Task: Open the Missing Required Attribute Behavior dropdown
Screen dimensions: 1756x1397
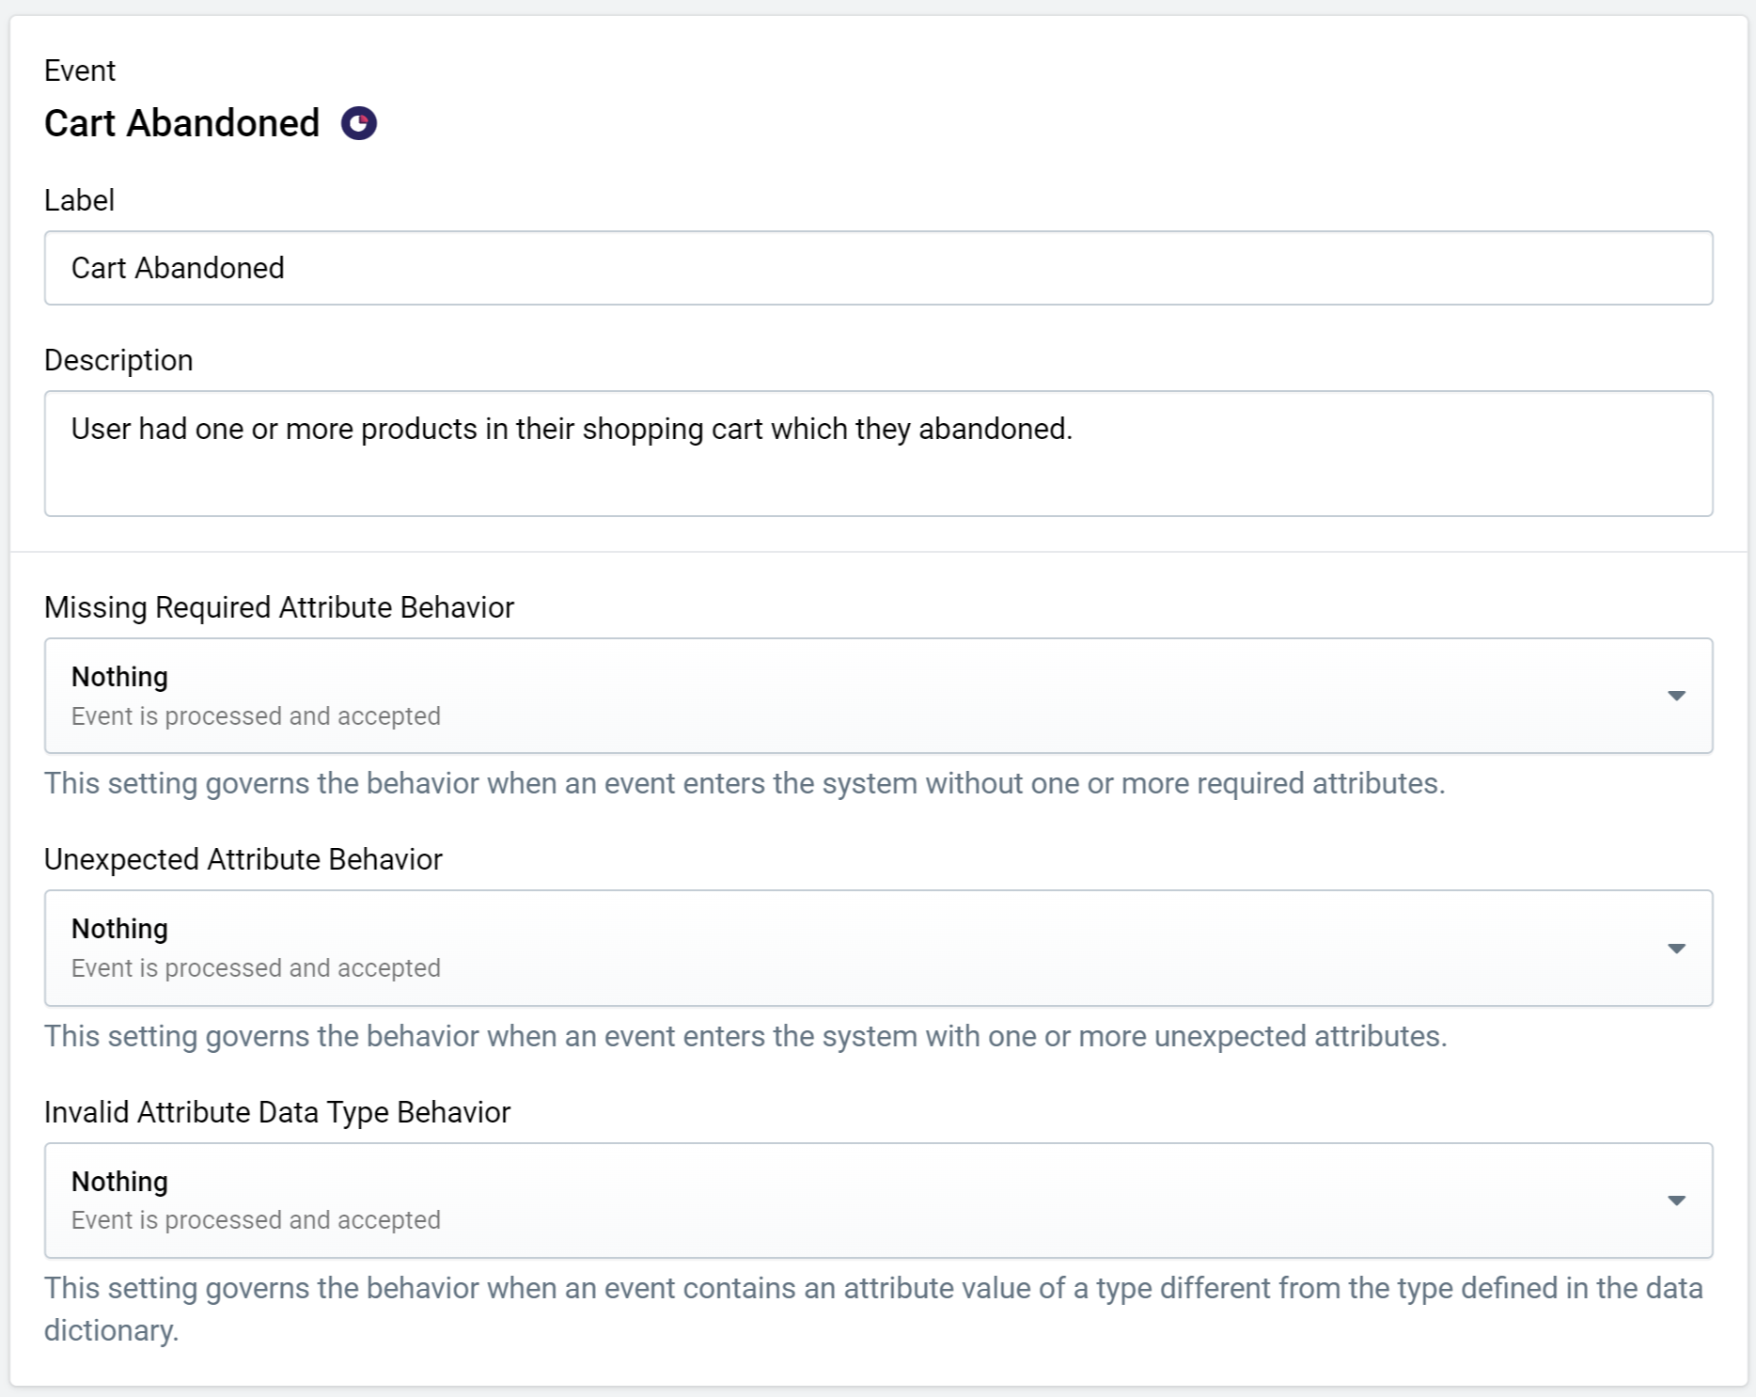Action: pyautogui.click(x=878, y=696)
